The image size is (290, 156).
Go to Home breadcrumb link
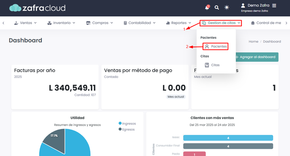[253, 42]
